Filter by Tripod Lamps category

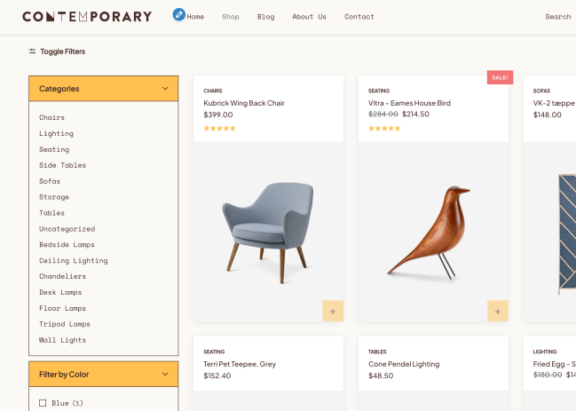64,324
